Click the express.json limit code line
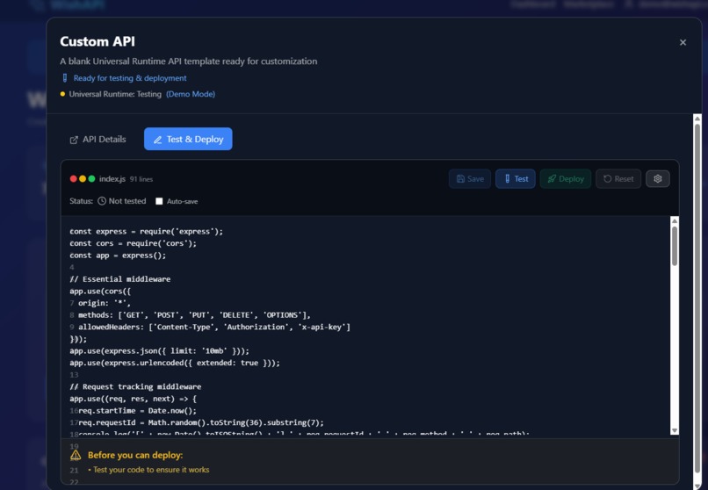 159,351
